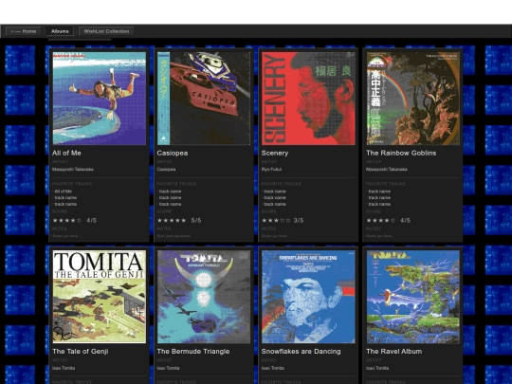This screenshot has height=384, width=512.
Task: Select 'The Bermude Triangle' title
Action: pyautogui.click(x=193, y=352)
